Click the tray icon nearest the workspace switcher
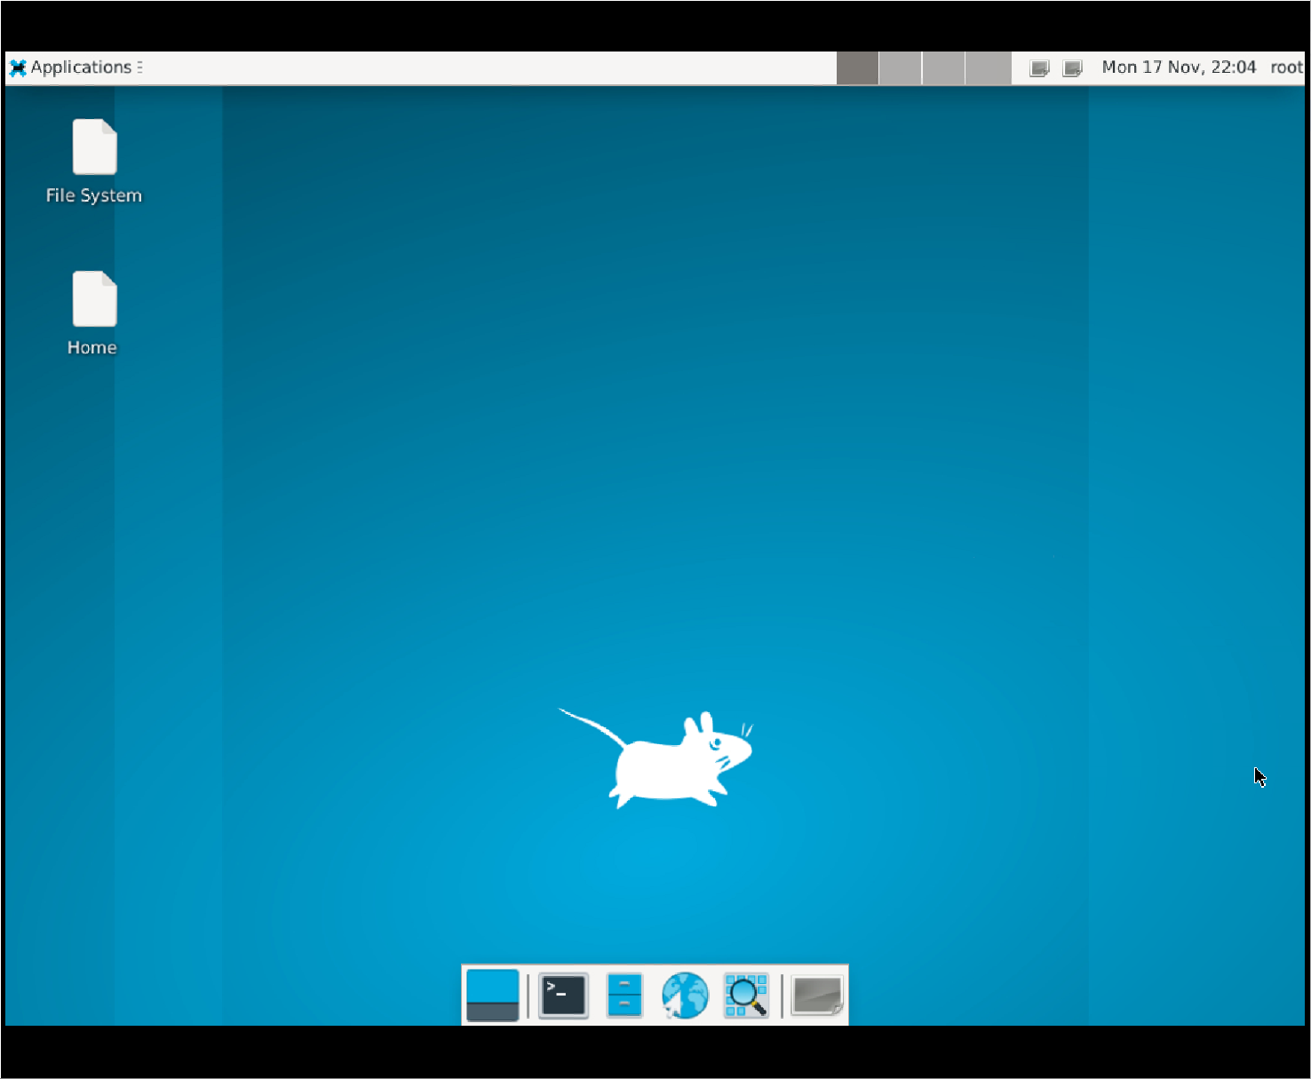The image size is (1311, 1079). [x=1039, y=68]
